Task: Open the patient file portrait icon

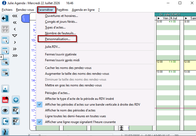Action: pyautogui.click(x=5, y=89)
